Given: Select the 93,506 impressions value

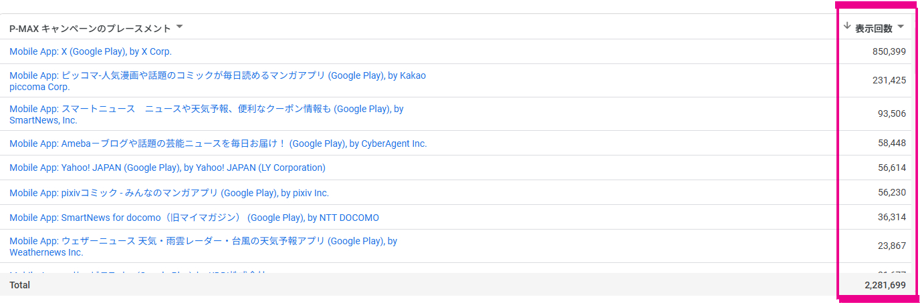Looking at the screenshot, I should (892, 113).
